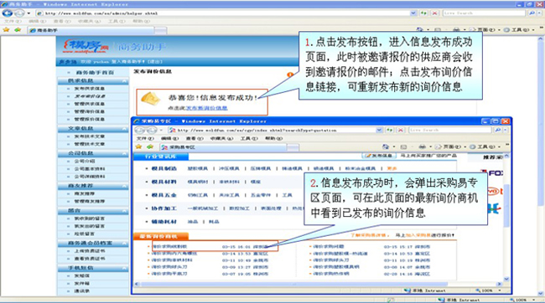Open 发布技术文章 in sidebar
The width and height of the screenshot is (545, 303).
90,136
